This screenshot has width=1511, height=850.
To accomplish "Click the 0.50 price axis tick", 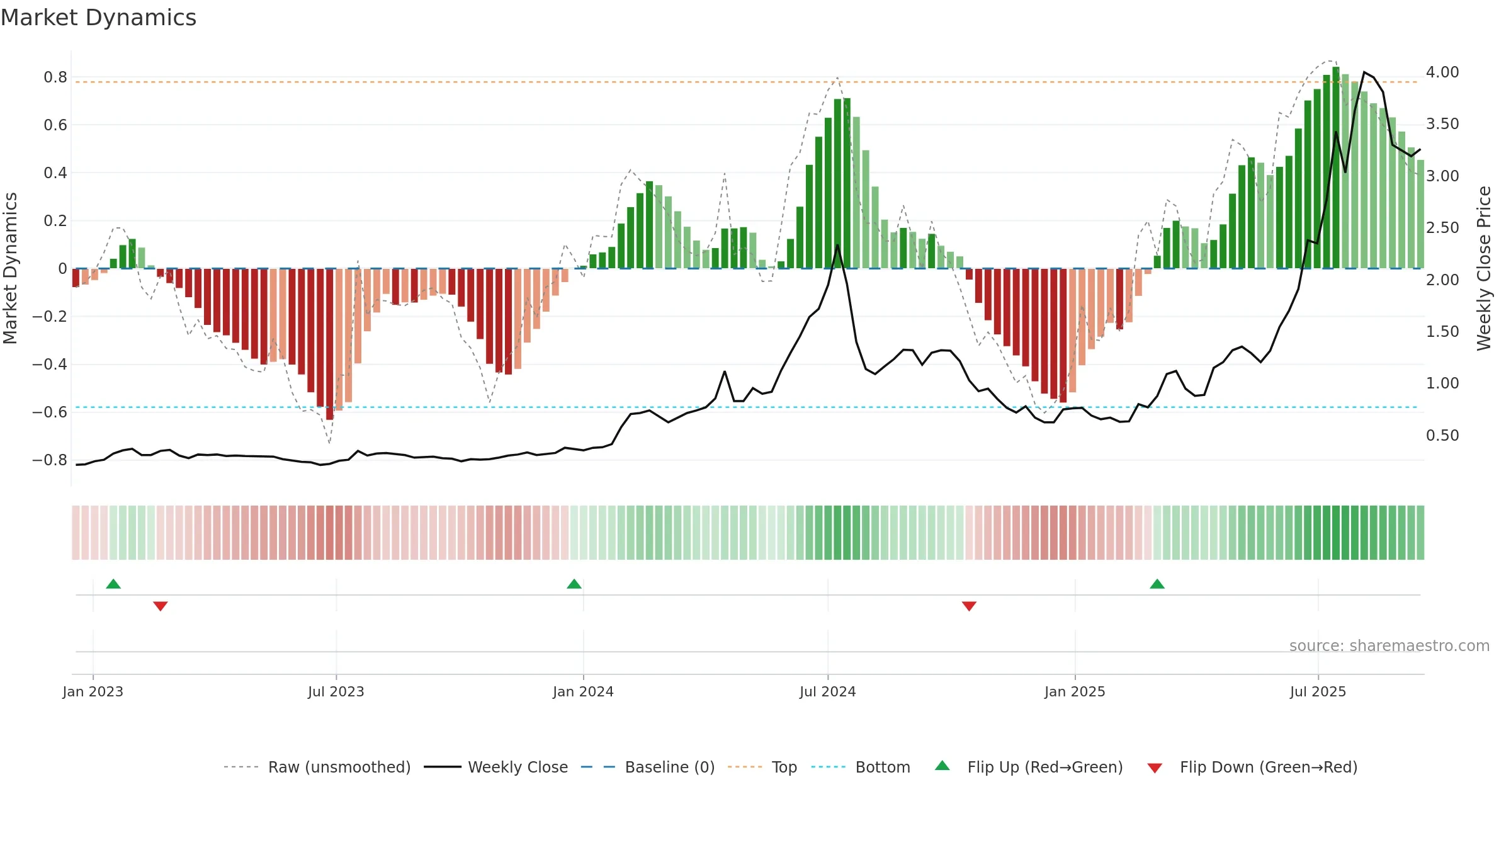I will (1442, 435).
